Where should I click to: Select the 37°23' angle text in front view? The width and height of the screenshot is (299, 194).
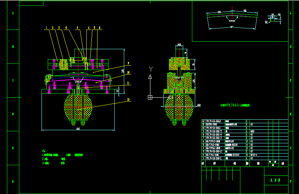[x=78, y=82]
